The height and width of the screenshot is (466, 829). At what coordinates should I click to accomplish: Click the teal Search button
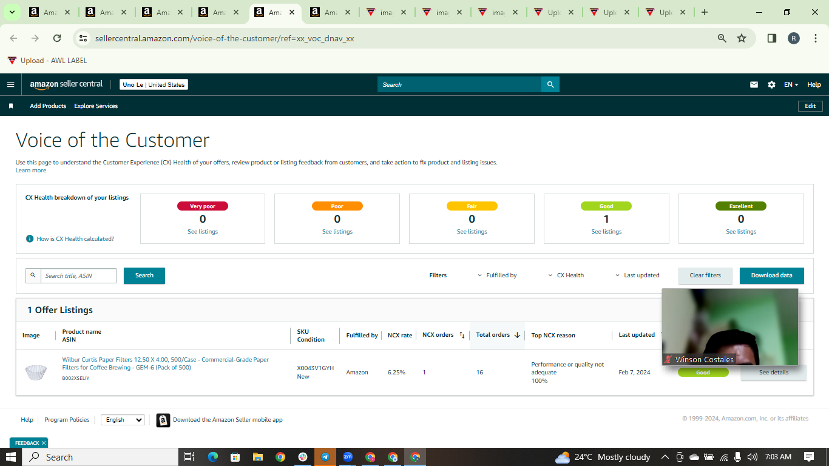(144, 275)
